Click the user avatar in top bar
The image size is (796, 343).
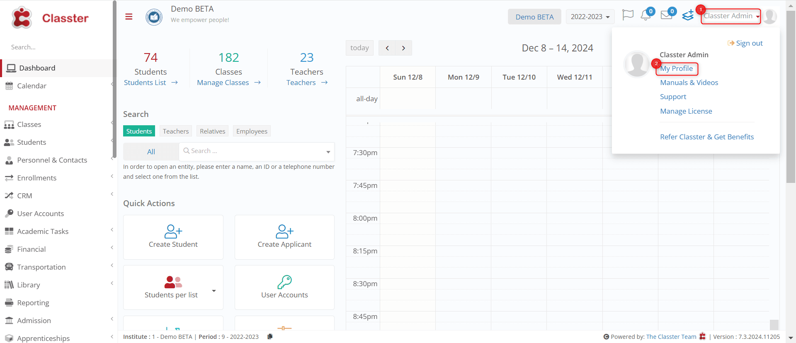click(769, 17)
